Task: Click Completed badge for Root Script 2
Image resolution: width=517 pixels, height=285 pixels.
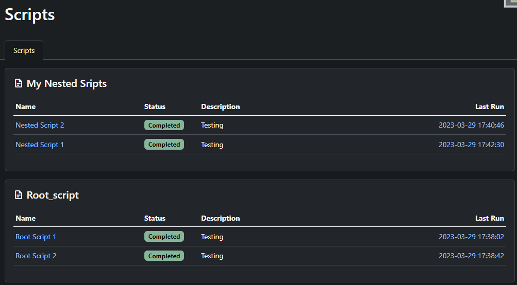Action: (164, 256)
